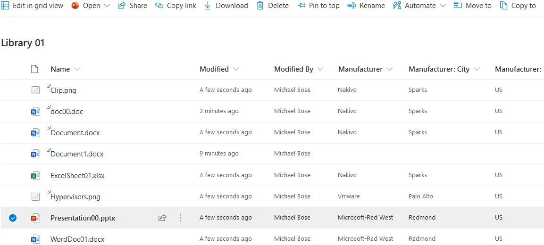Click share icon on Presentation00.pptx row
This screenshot has height=245, width=544.
(x=162, y=218)
